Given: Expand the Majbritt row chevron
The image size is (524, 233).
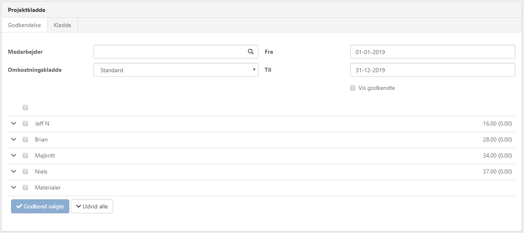Looking at the screenshot, I should click(14, 155).
